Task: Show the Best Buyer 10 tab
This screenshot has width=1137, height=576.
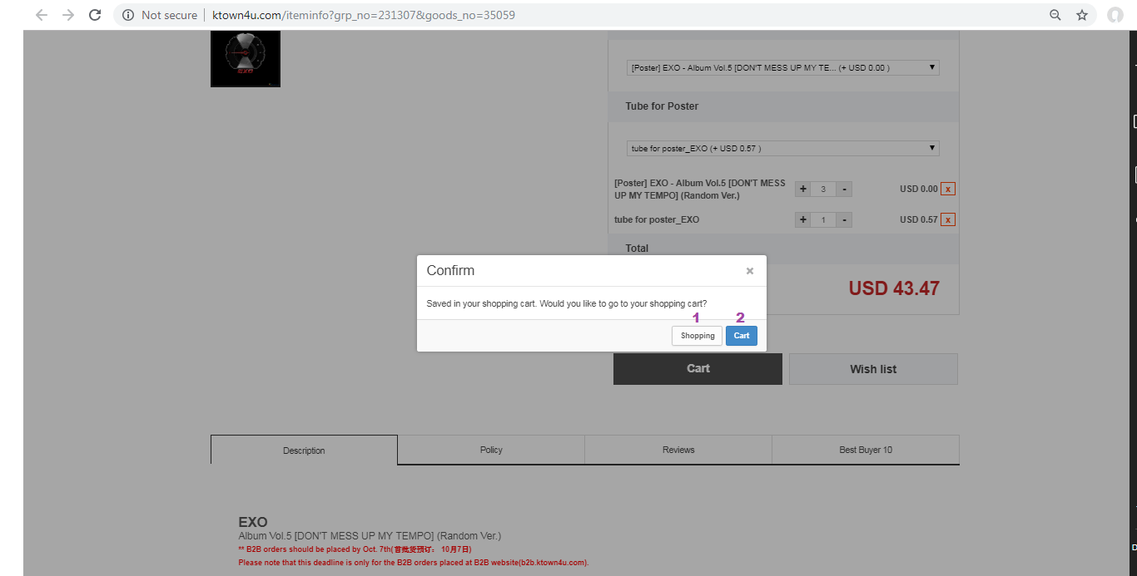Action: coord(866,450)
